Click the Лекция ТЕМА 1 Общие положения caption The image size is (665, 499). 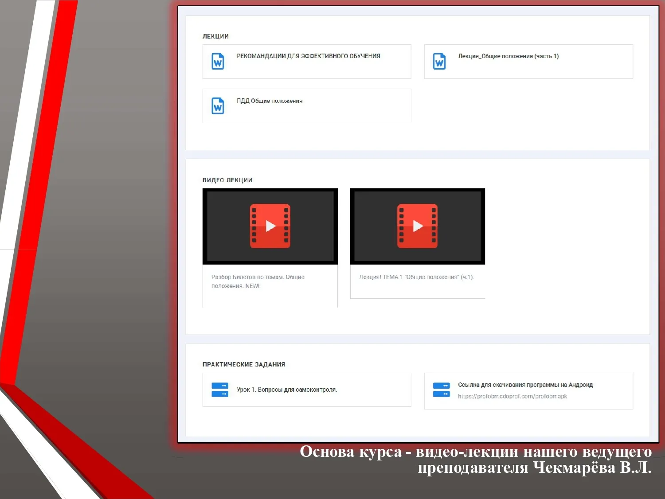coord(416,277)
